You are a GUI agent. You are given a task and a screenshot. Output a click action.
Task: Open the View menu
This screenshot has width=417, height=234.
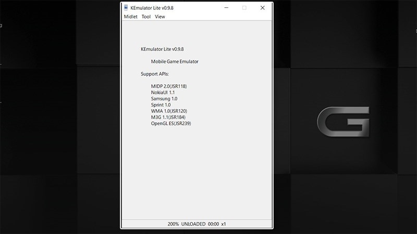pos(160,17)
